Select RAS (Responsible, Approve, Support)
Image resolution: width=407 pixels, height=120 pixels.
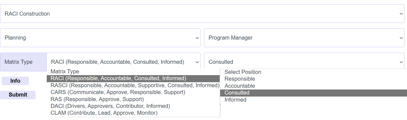click(x=97, y=99)
